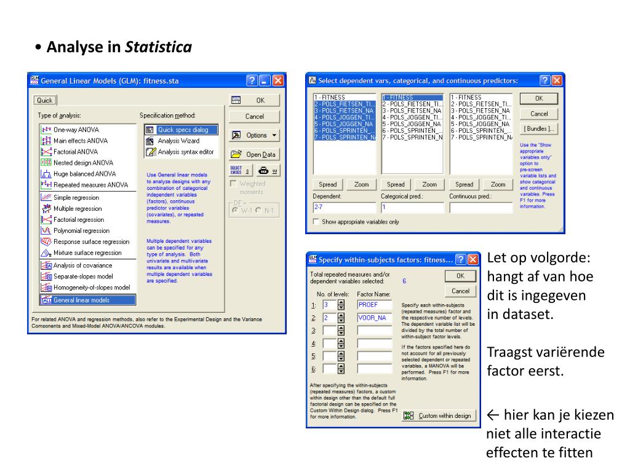Click Cancel in within-subjects factors dialog
The width and height of the screenshot is (630, 472).
pyautogui.click(x=460, y=291)
